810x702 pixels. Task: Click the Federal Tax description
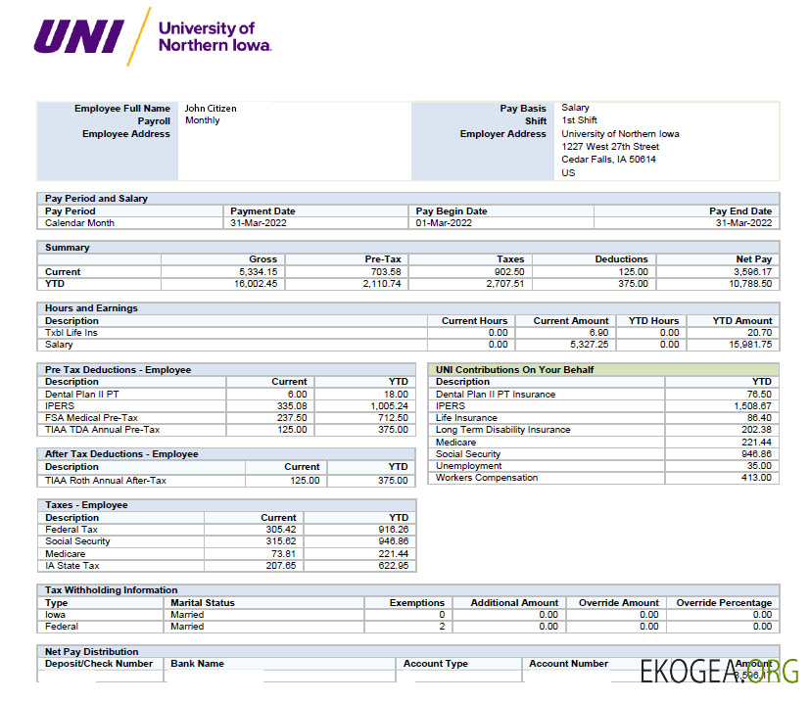(x=71, y=530)
